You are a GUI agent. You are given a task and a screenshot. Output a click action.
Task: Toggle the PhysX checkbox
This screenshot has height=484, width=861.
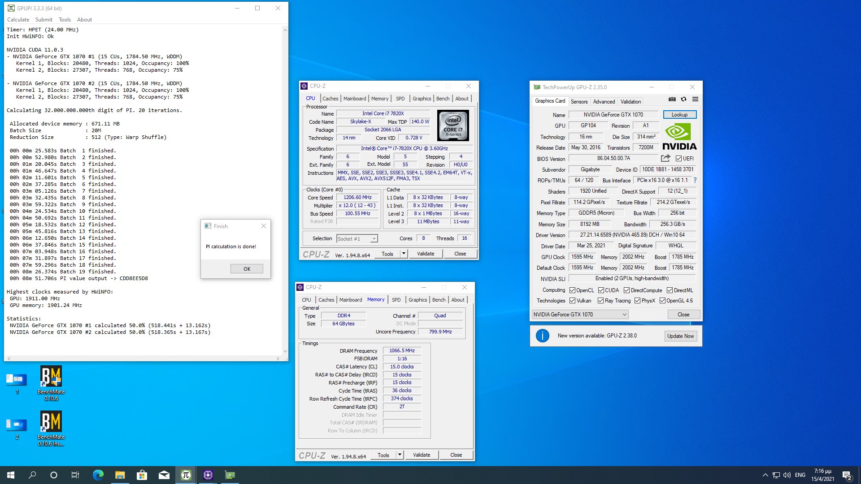pos(637,301)
